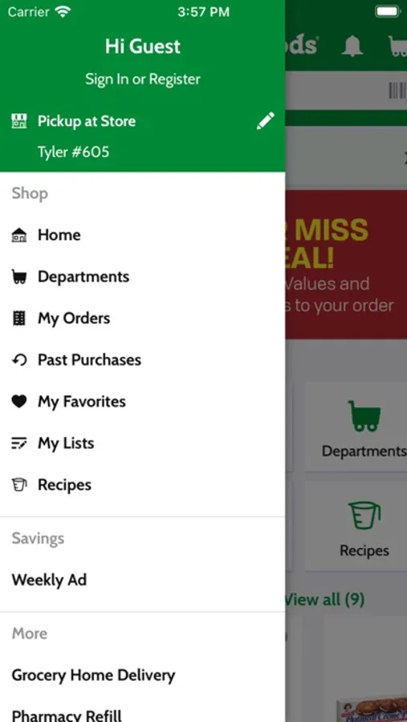
Task: Tap the store icon beside Pickup at Store
Action: 19,121
